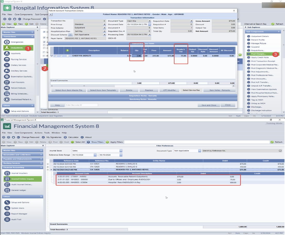Open the Report Manager icon
Screen dimensions: 285x235
(7, 214)
